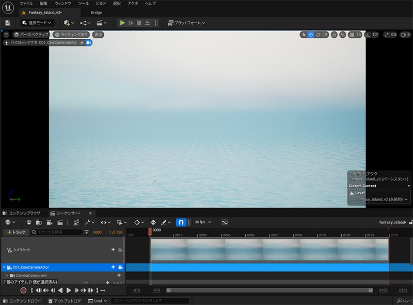Open the 選択モード dropdown
Viewport: 413px width, 305px height.
tap(37, 23)
